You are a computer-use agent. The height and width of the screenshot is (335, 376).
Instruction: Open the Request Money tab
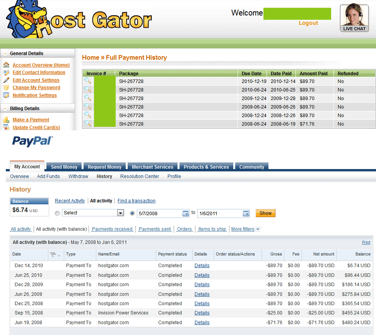(104, 167)
